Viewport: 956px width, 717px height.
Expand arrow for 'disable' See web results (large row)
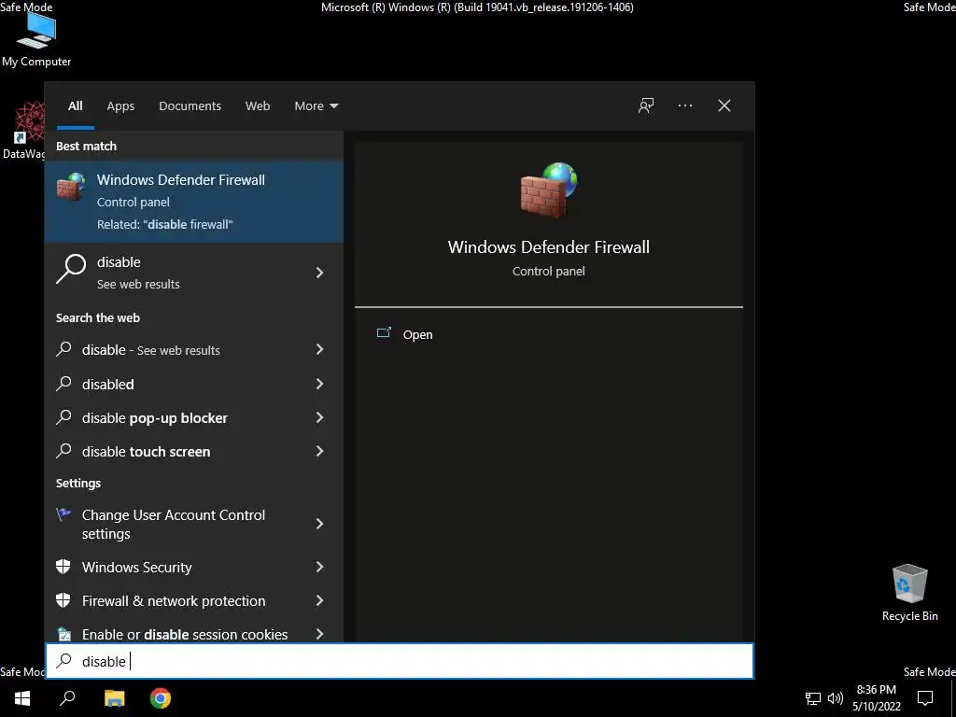tap(319, 273)
